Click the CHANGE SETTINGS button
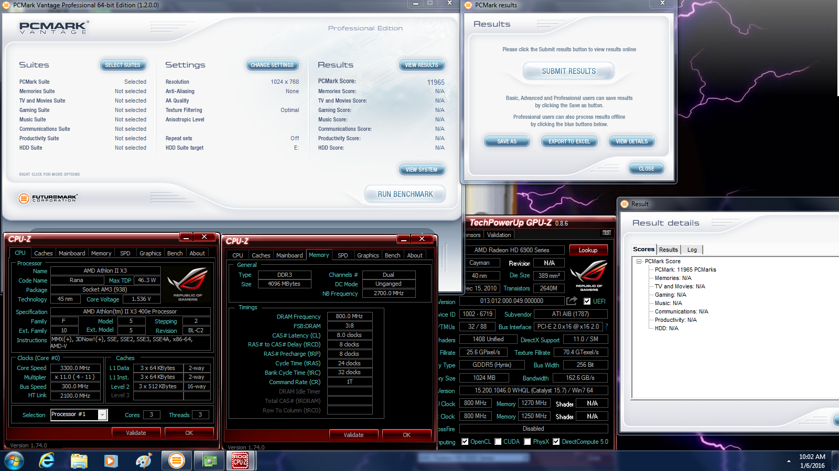The height and width of the screenshot is (471, 839). [x=272, y=65]
